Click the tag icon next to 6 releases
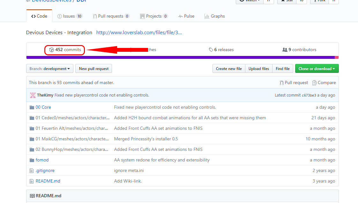The height and width of the screenshot is (203, 358). coord(211,50)
